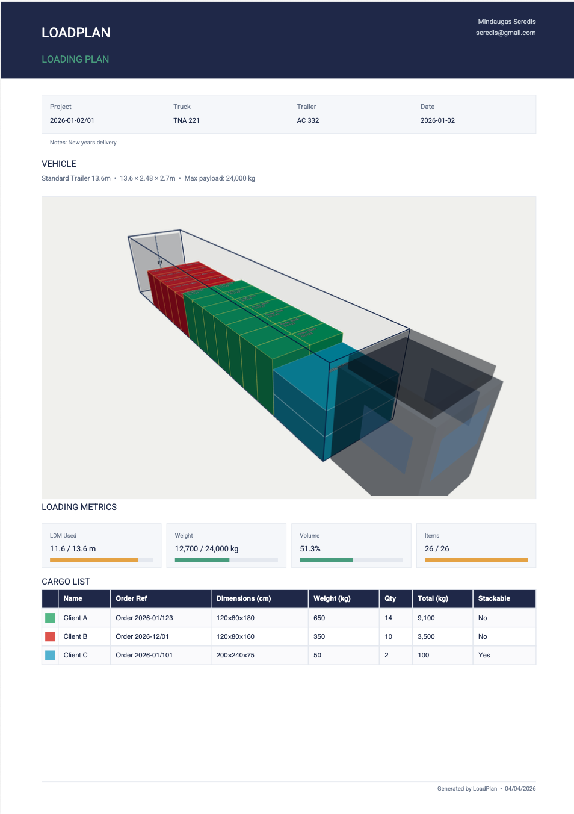574x814 pixels.
Task: Click the red cargo blocks in trailer view
Action: (171, 289)
